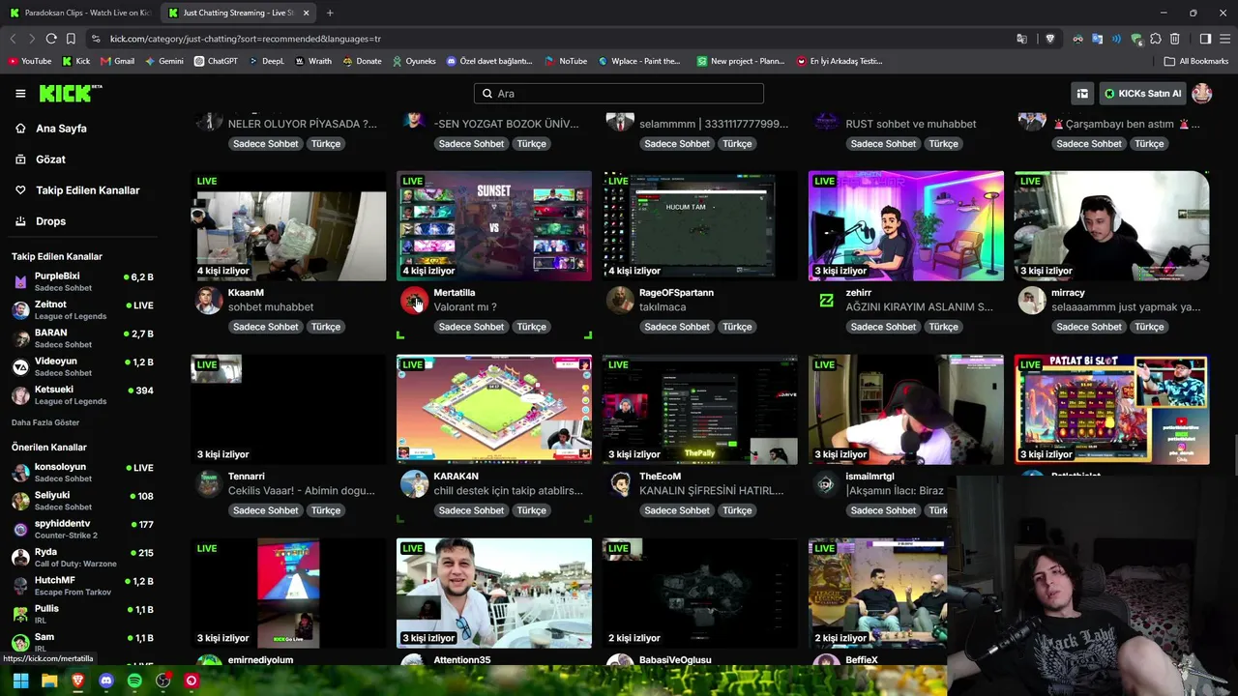The image size is (1238, 696).
Task: Click Mertatilla's channel avatar
Action: [414, 300]
